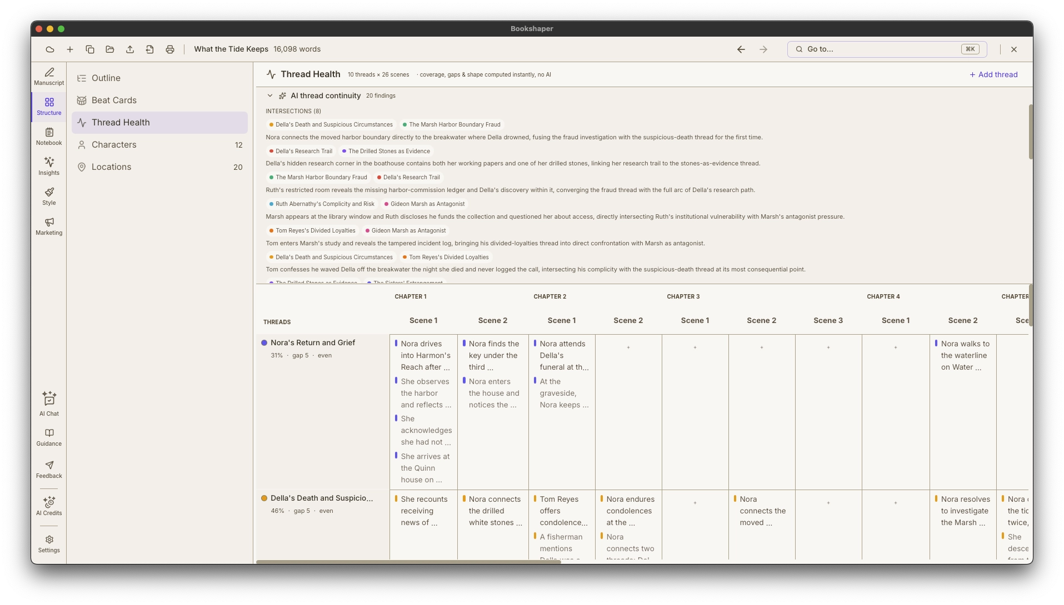
Task: Click the Thread Health pulse header icon
Action: pyautogui.click(x=271, y=74)
